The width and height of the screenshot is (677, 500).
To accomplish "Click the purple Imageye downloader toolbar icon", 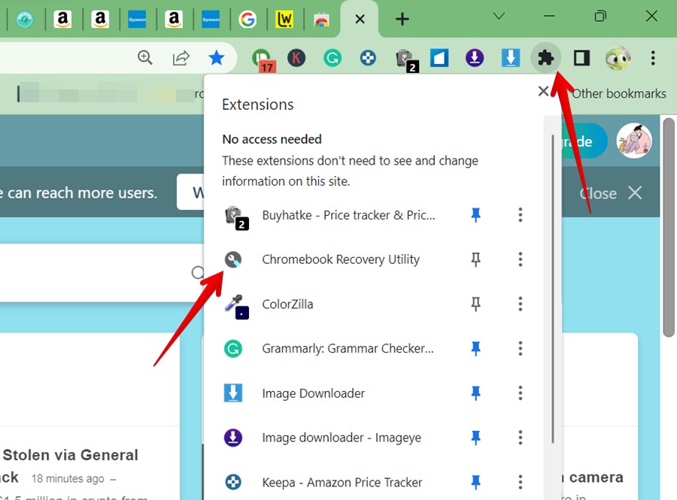I will (475, 58).
